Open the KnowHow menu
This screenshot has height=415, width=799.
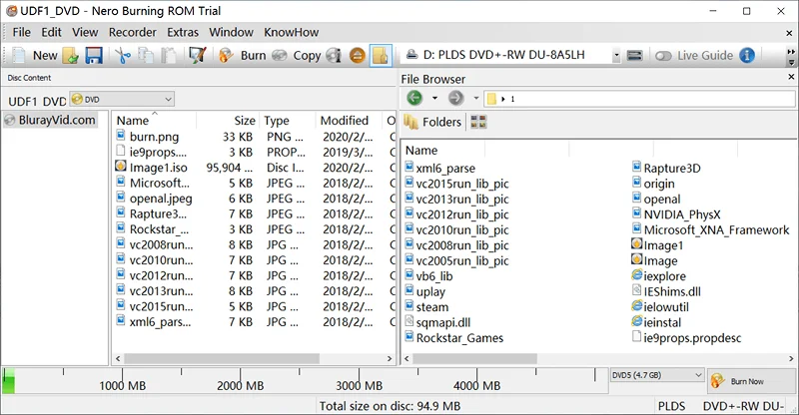(291, 32)
